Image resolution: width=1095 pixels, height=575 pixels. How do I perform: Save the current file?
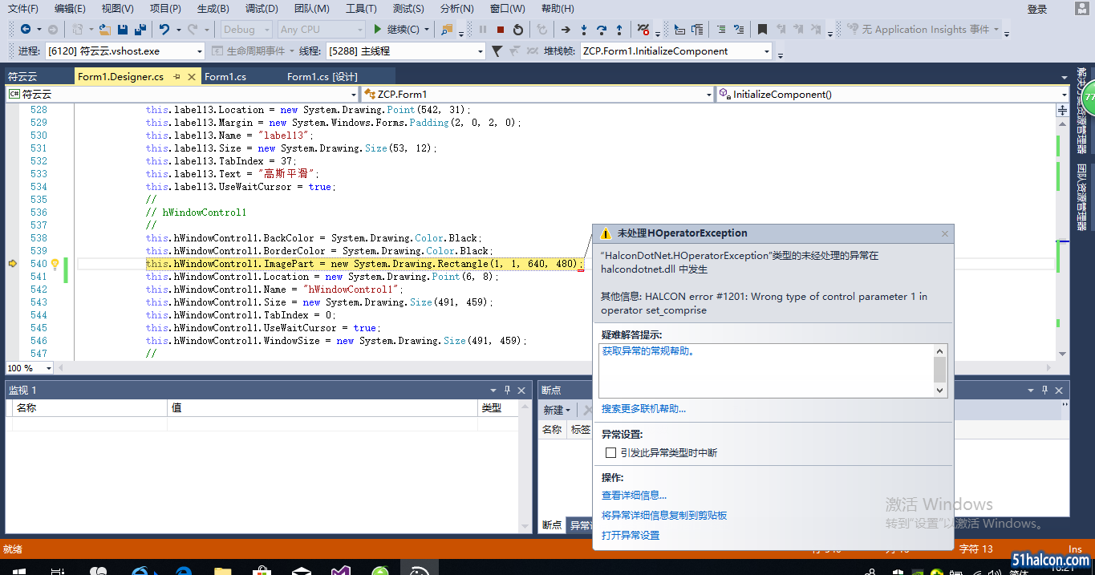pos(123,30)
